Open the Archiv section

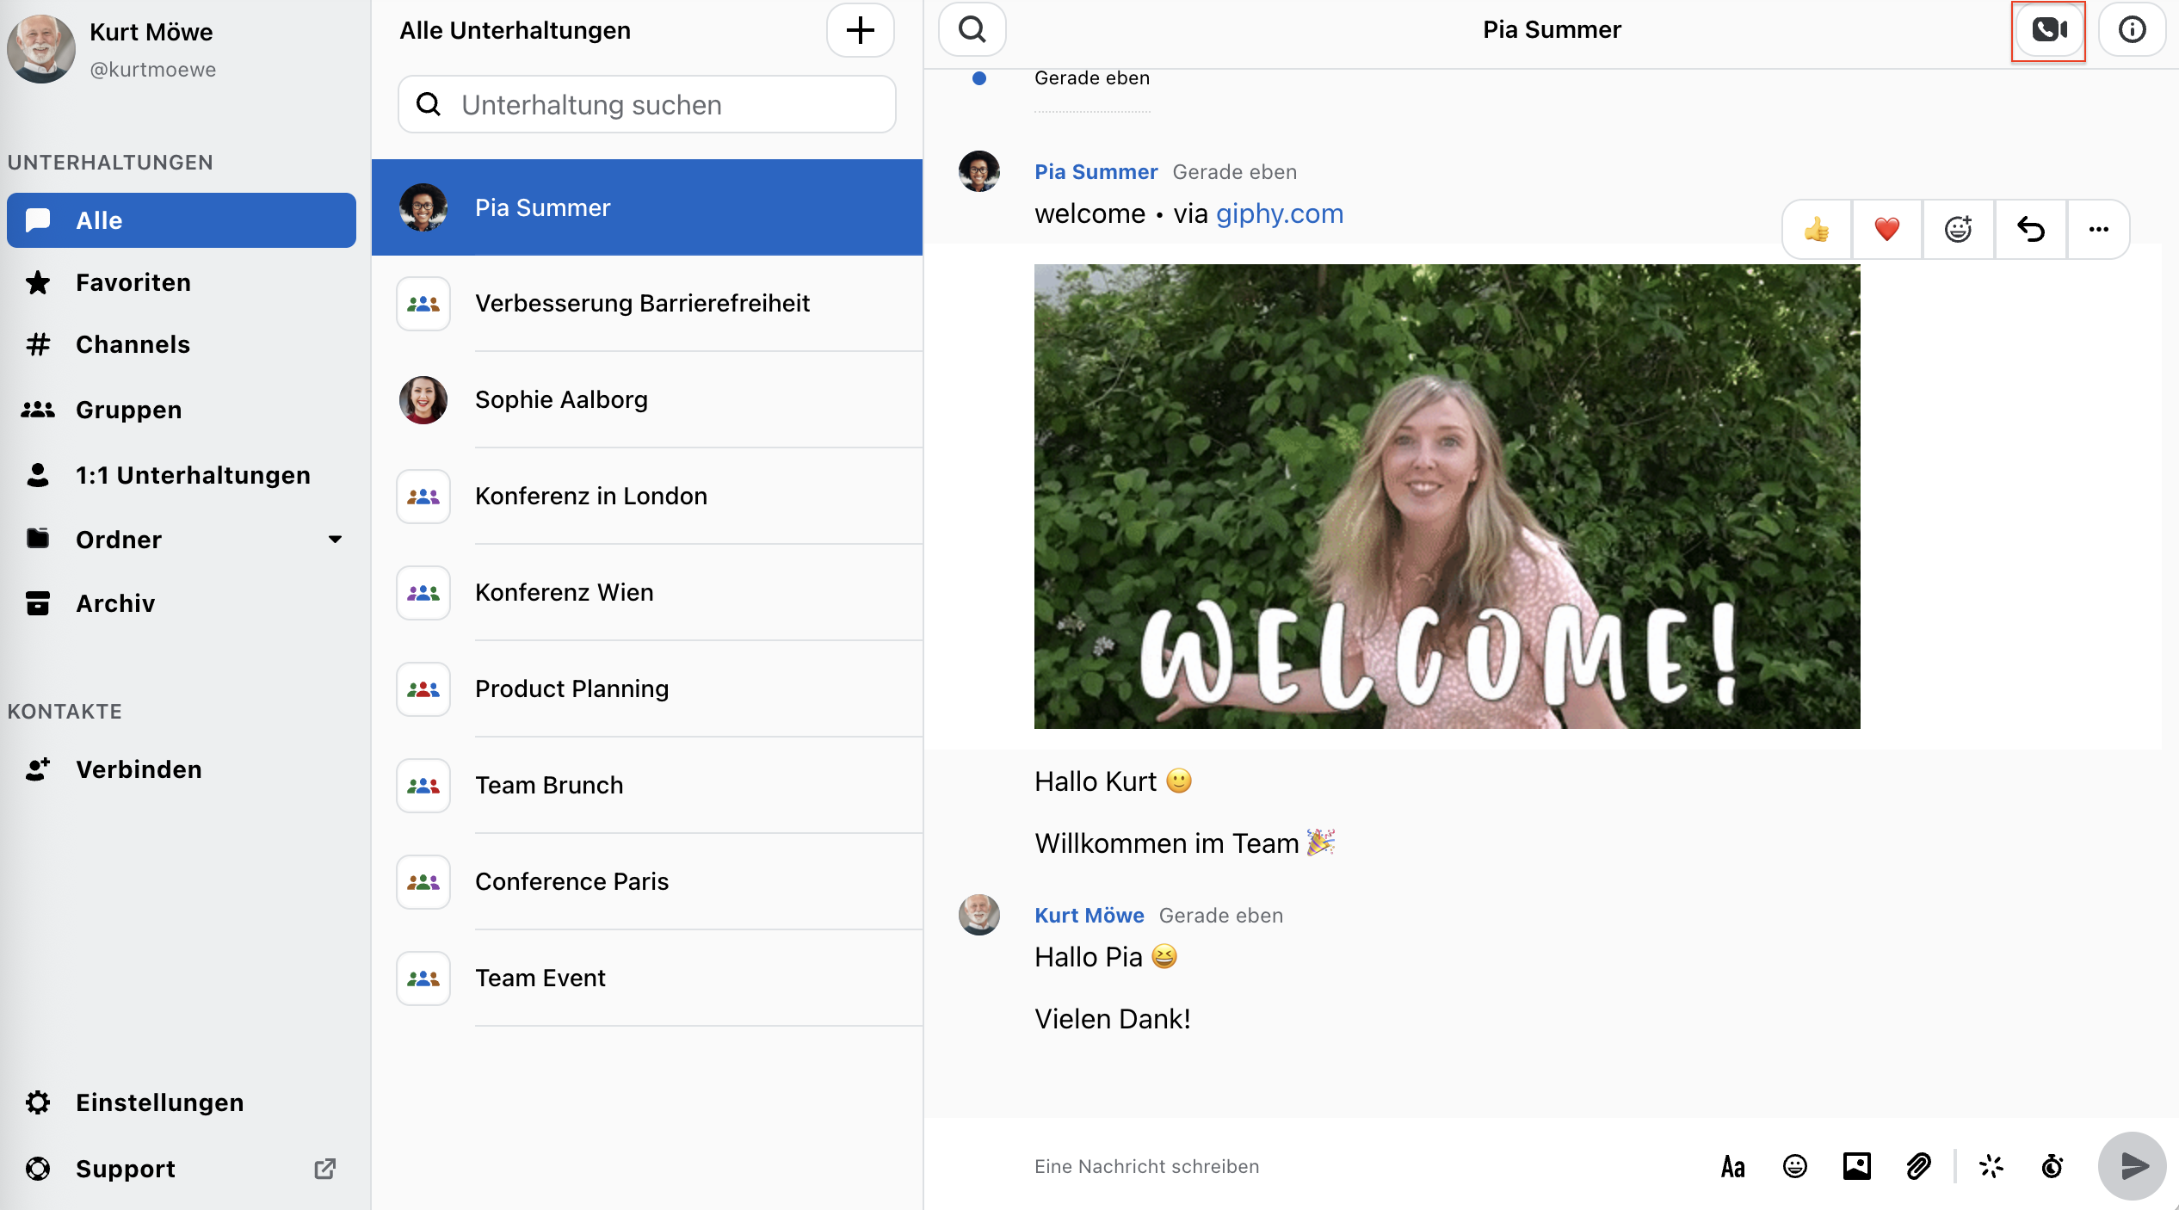click(181, 603)
